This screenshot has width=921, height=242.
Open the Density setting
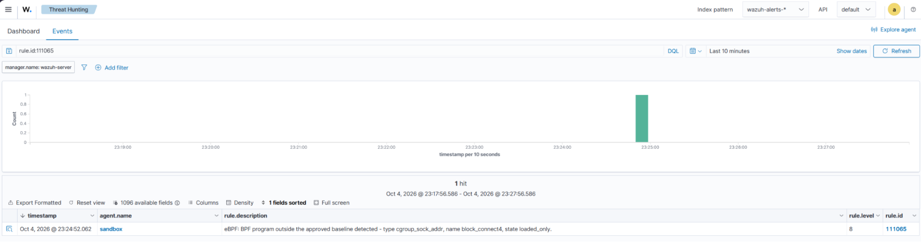240,203
